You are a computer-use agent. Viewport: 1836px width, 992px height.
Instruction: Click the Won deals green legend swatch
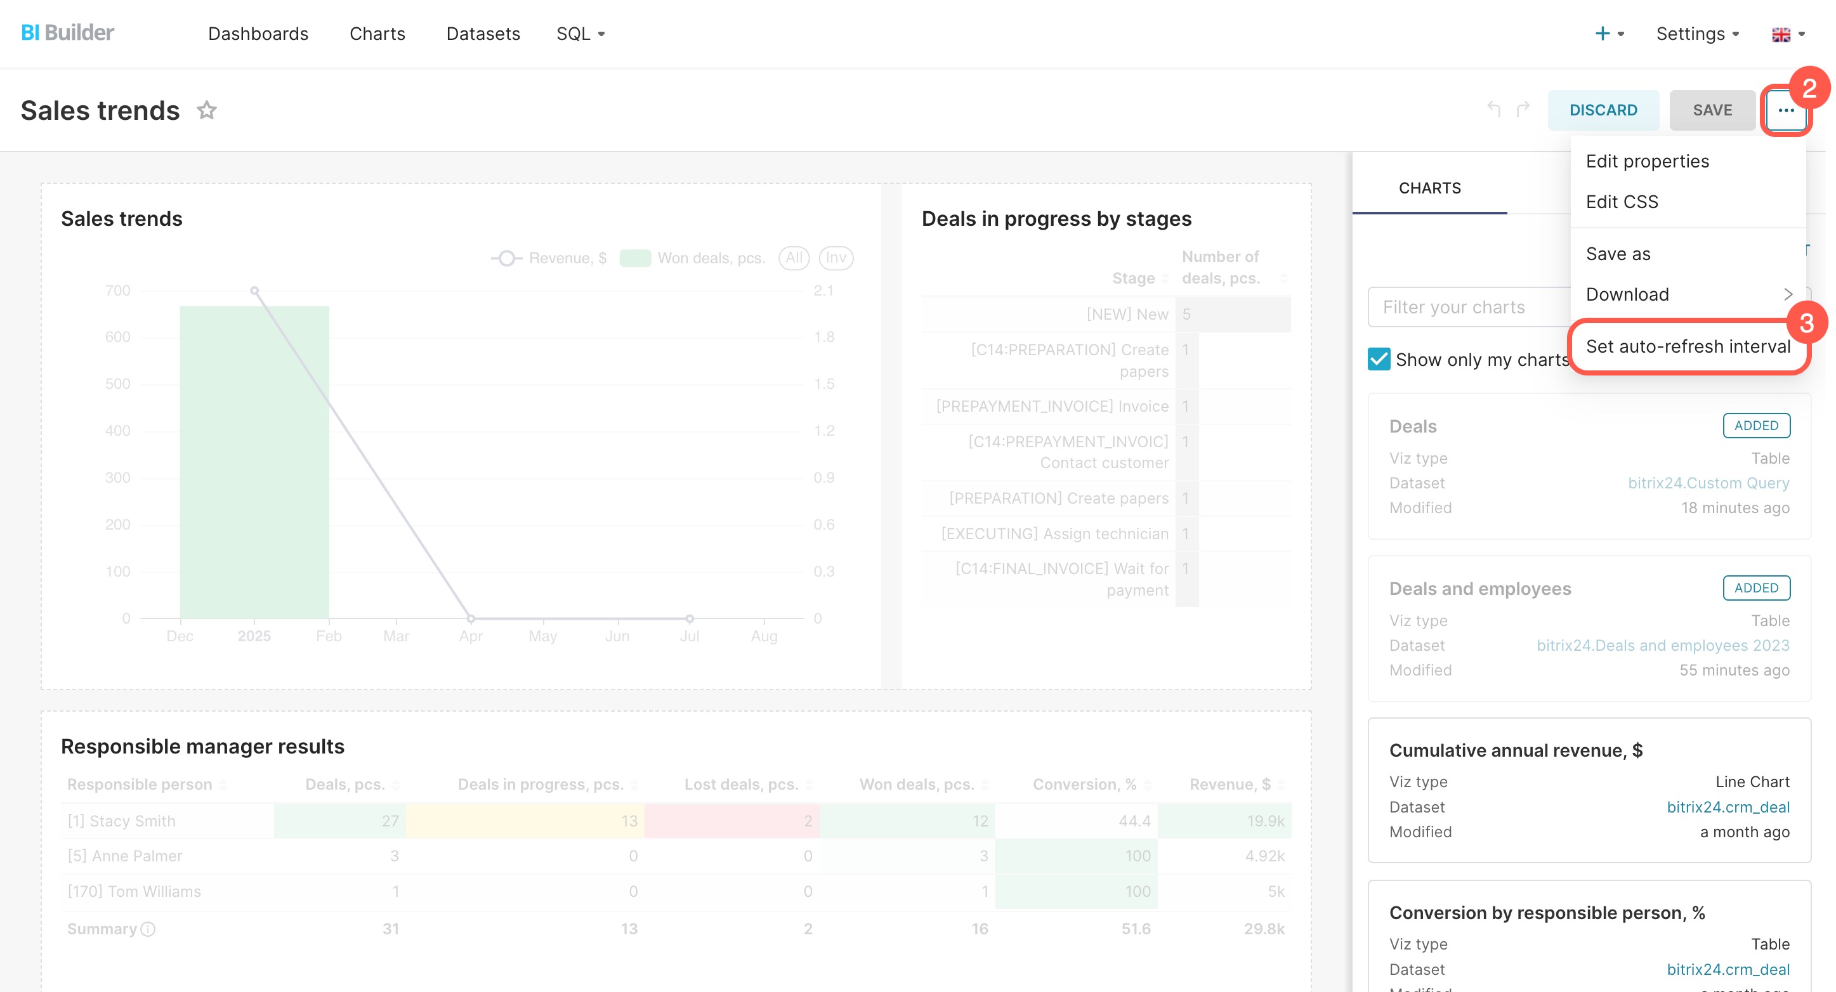[634, 258]
